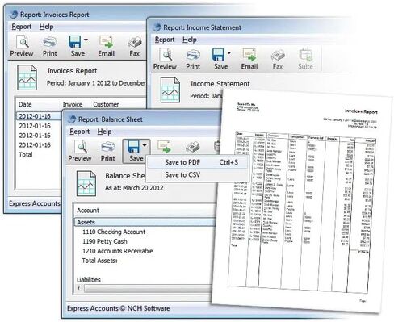This screenshot has height=322, width=394.
Task: Select the 1190 Petty Cash account row
Action: 105,241
